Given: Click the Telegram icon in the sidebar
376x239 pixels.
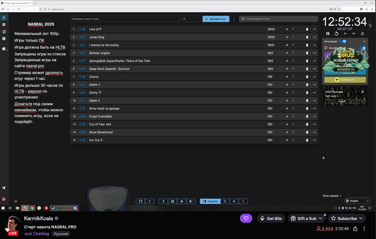Looking at the screenshot, I should pos(4,188).
